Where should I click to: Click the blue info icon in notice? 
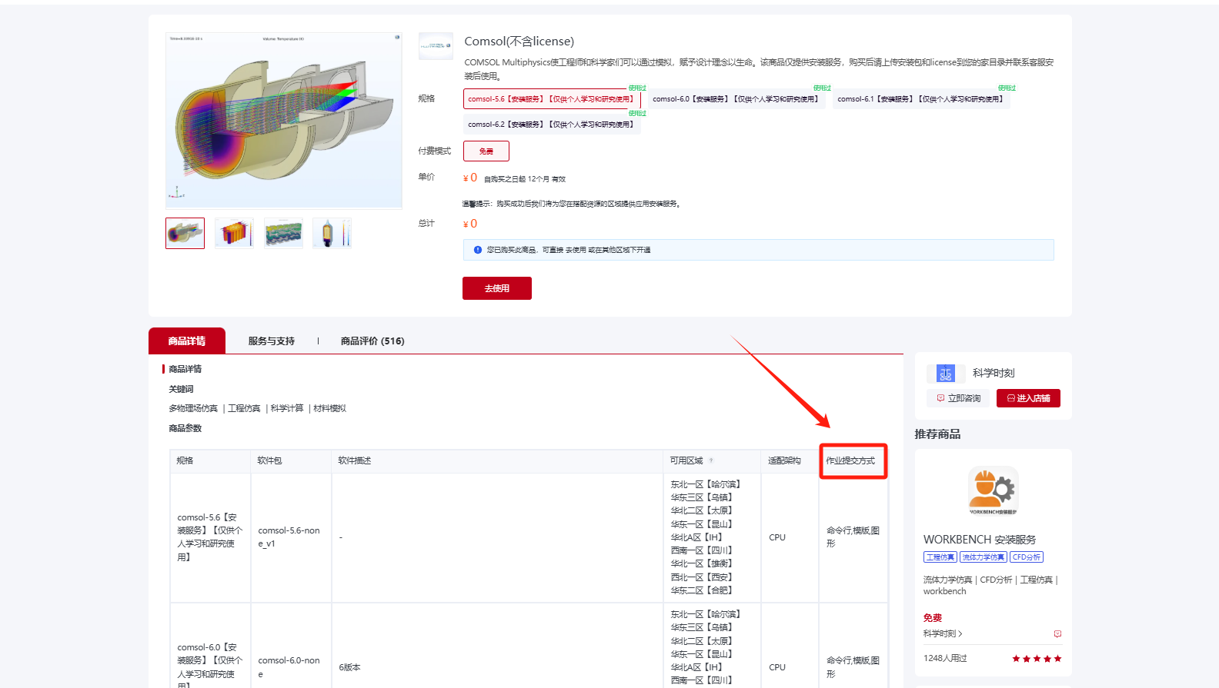477,250
